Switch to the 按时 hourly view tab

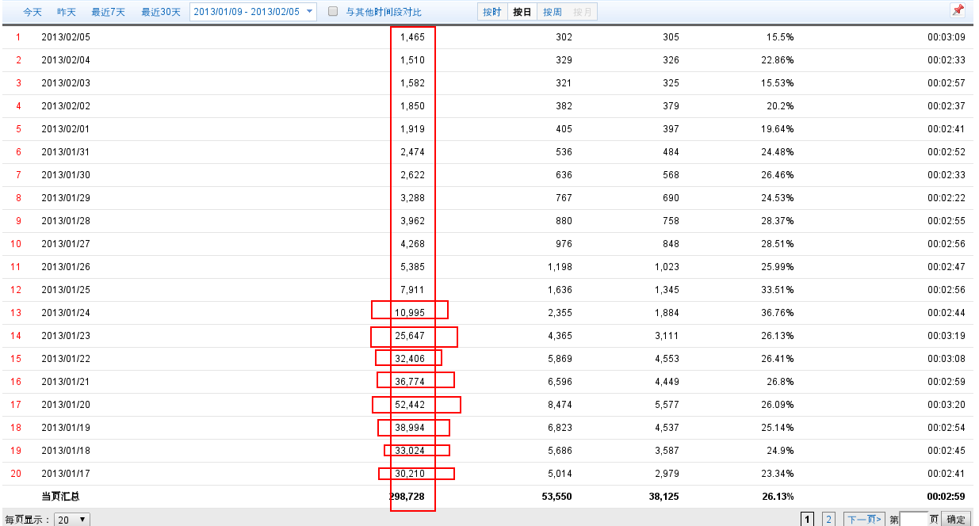tap(492, 12)
